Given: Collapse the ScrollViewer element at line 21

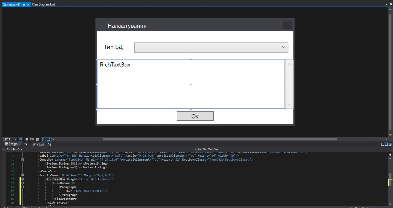Looking at the screenshot, I should 22,175.
